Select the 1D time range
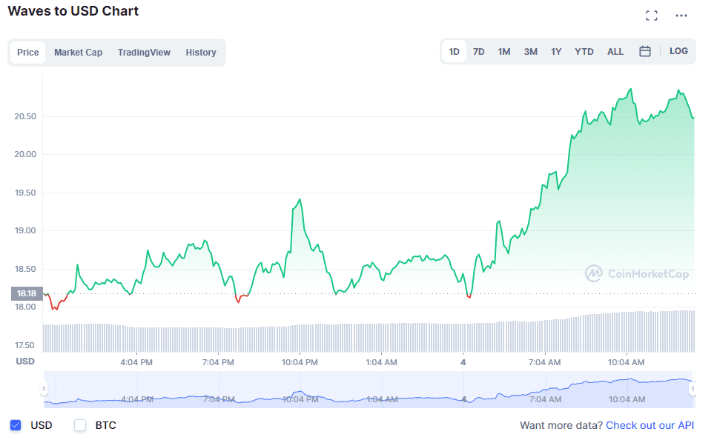This screenshot has height=440, width=717. 454,51
